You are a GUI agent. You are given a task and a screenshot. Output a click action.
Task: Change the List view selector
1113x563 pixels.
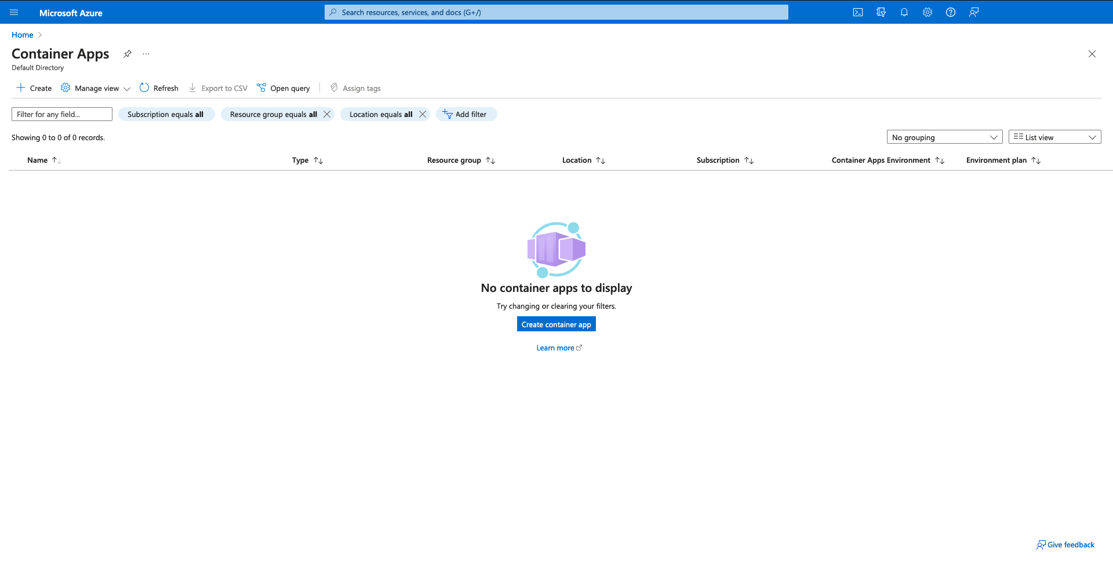(1054, 137)
